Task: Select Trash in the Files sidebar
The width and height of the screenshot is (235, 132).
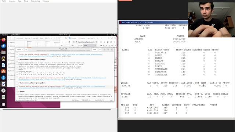Action: click(x=12, y=71)
